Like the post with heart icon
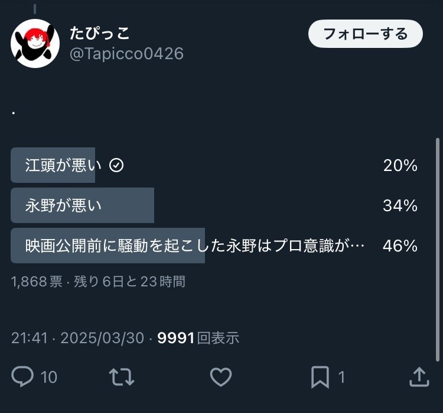443x413 pixels. coord(221,376)
